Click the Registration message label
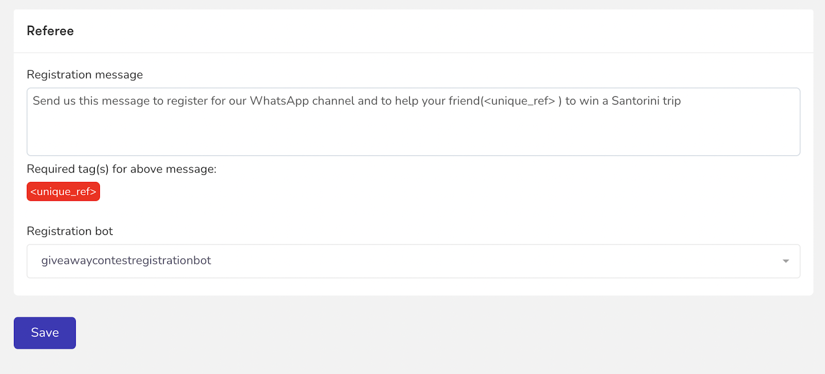The image size is (825, 374). point(85,75)
